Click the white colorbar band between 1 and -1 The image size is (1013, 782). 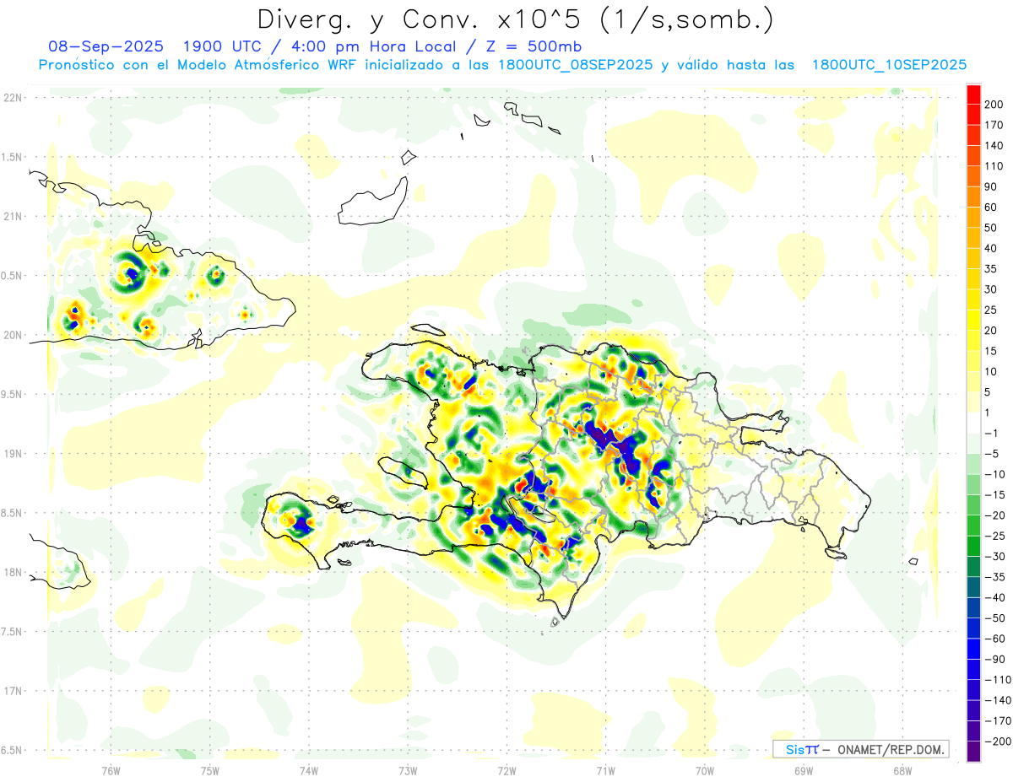click(974, 423)
